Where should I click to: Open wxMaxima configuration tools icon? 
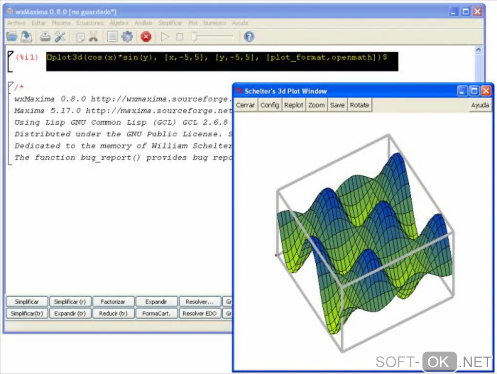click(x=60, y=37)
